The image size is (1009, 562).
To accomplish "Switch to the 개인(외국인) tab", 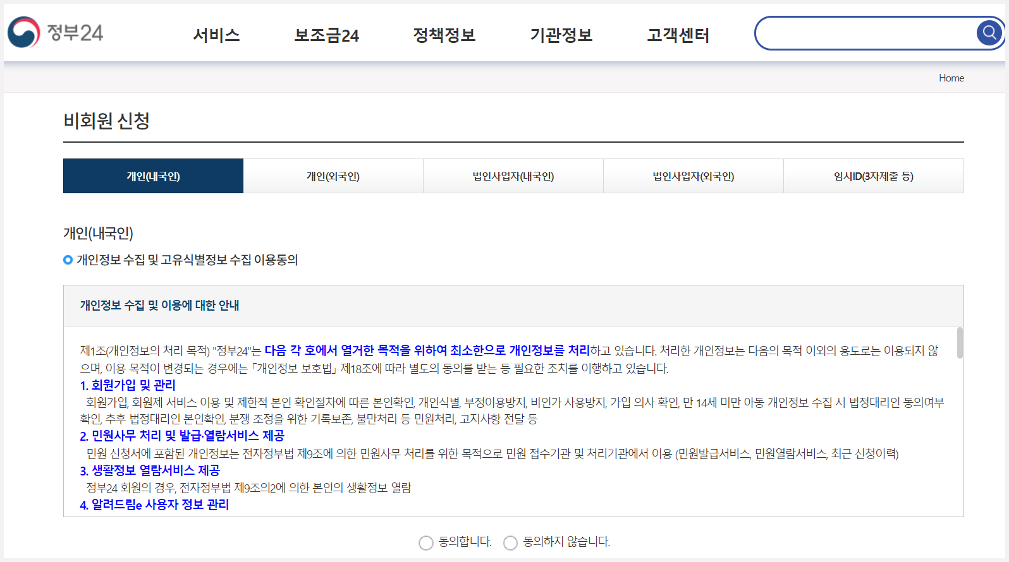I will pyautogui.click(x=333, y=176).
